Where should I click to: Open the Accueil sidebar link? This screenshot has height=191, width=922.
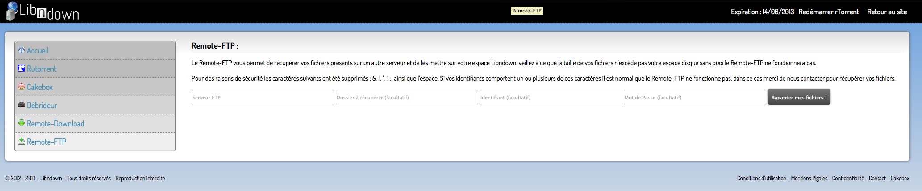click(38, 51)
